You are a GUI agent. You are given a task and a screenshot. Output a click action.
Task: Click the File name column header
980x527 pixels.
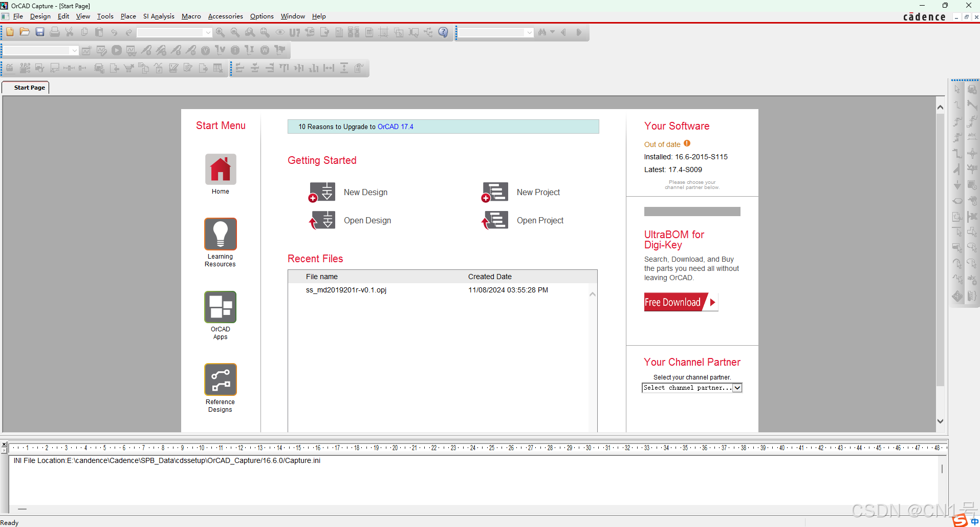tap(322, 277)
